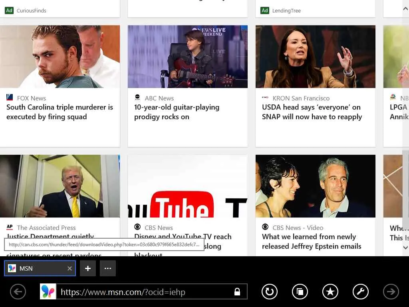Click the scroll down arrow of the scrollbar
This screenshot has width=409, height=307.
[x=406, y=247]
